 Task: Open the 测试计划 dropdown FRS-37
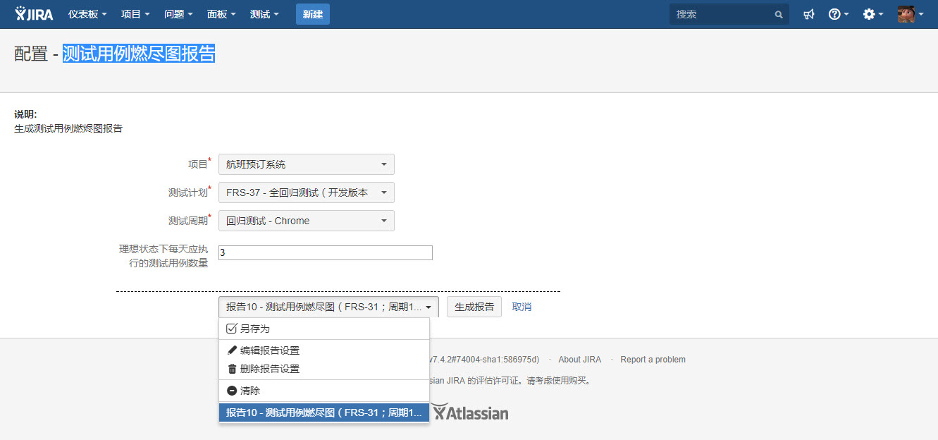point(307,192)
